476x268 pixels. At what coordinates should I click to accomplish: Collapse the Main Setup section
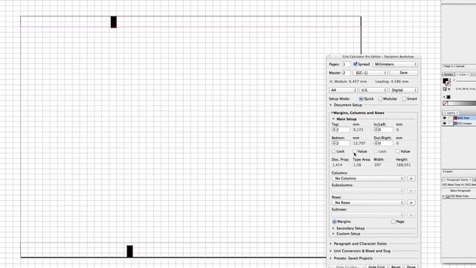334,119
